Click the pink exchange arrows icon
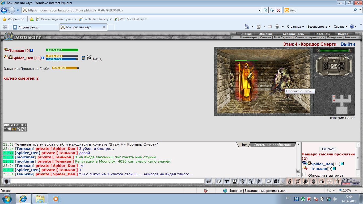363x204 pixels. pos(298,181)
